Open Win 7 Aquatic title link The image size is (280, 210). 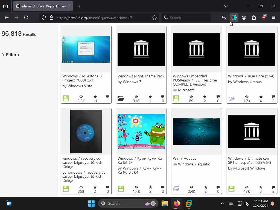coord(185,158)
